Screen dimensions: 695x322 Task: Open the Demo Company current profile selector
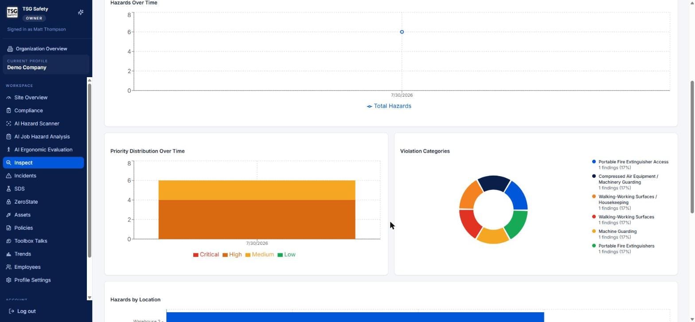point(46,64)
